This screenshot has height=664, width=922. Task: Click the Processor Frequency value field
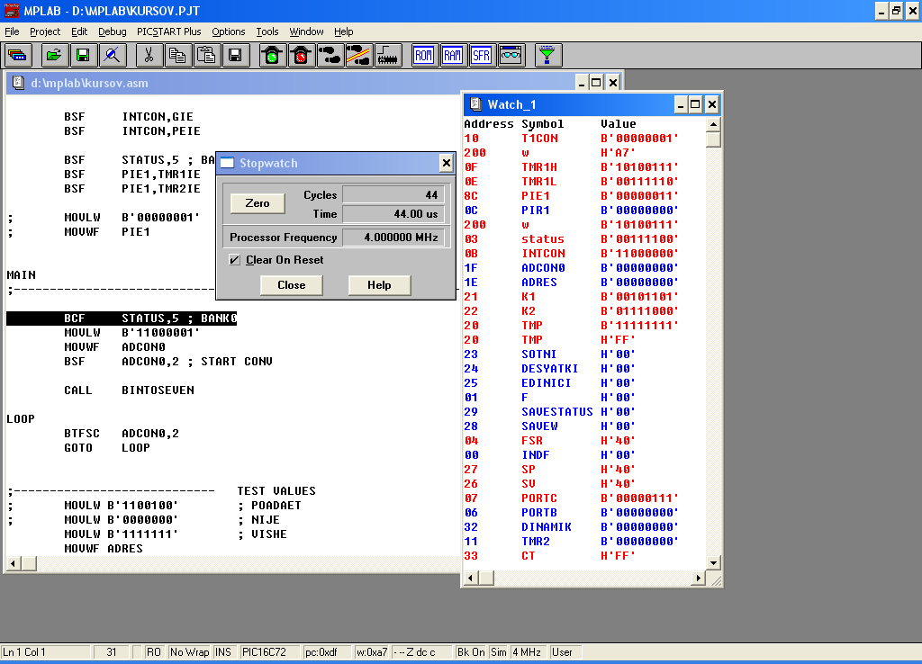click(393, 238)
